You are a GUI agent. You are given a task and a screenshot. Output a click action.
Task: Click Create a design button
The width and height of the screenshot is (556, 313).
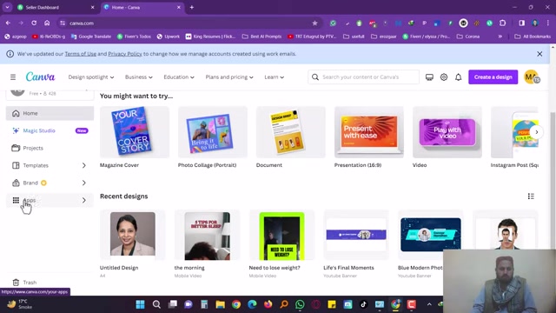(x=493, y=77)
